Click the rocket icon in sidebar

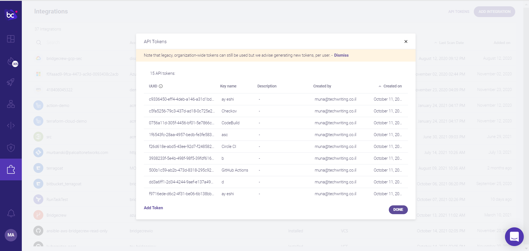click(11, 82)
